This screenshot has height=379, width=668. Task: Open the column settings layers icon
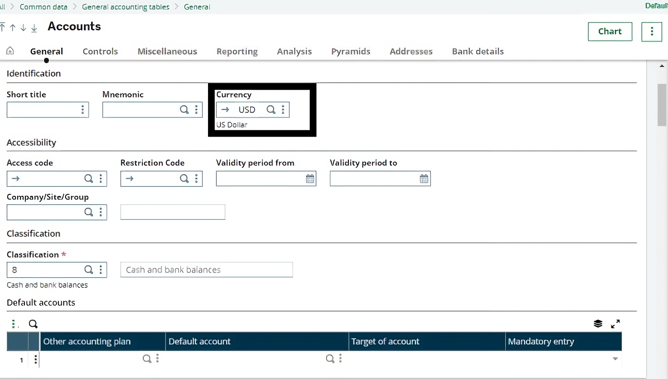(x=598, y=324)
